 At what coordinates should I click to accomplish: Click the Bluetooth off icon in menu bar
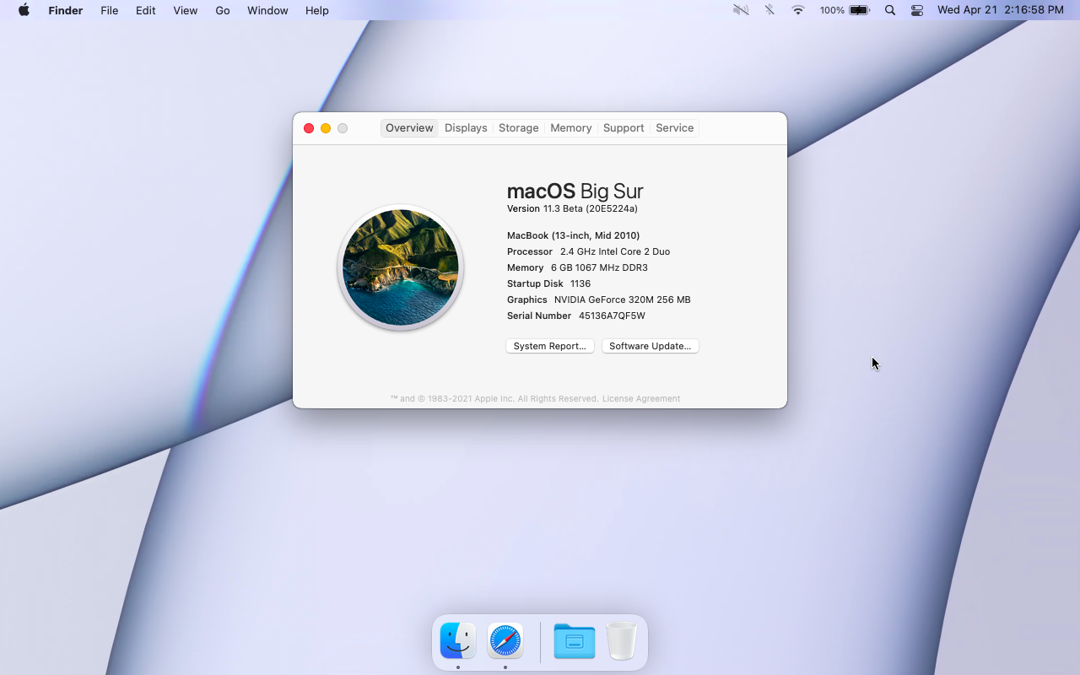[769, 10]
